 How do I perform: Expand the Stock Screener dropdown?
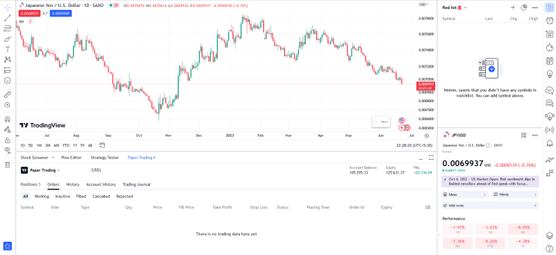tap(54, 158)
